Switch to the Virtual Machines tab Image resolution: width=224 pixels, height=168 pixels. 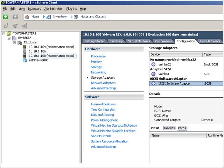click(x=139, y=41)
